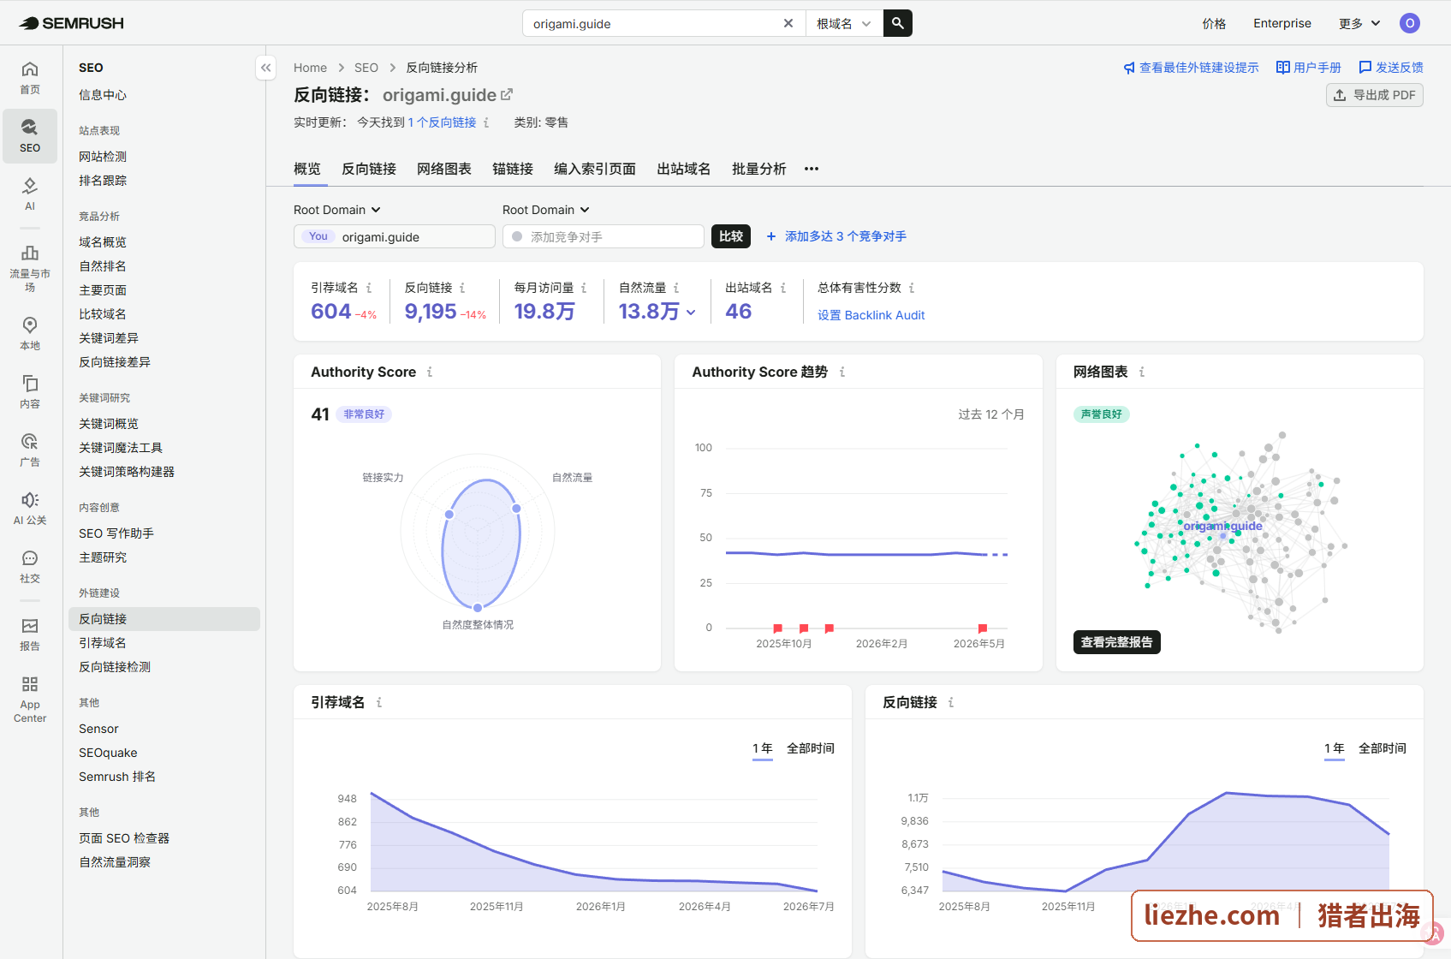This screenshot has height=959, width=1451.
Task: Open more tabs ellipsis menu
Action: pos(812,169)
